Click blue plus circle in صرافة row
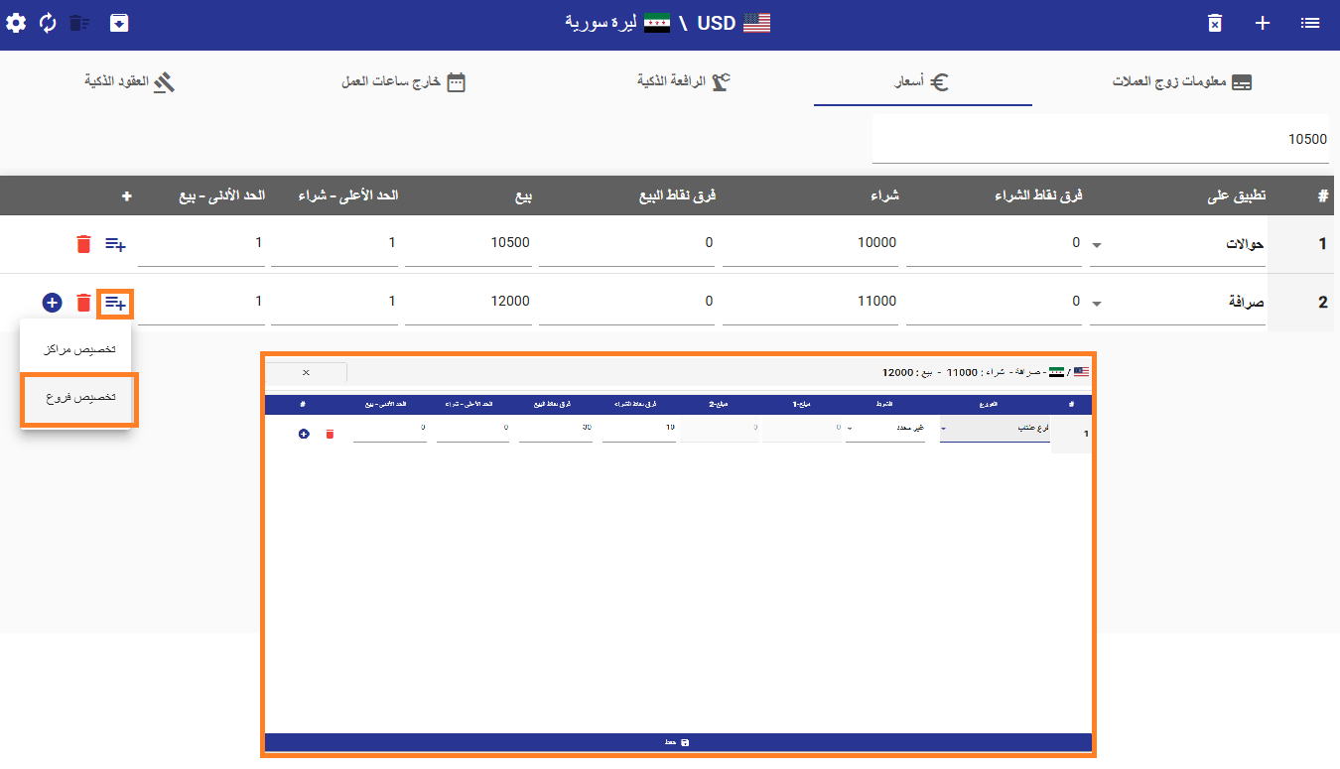Screen dimensions: 1340x769 pyautogui.click(x=53, y=303)
